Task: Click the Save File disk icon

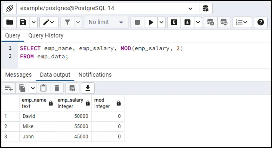Action: point(23,22)
